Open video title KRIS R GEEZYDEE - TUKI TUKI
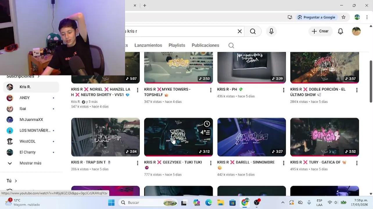 [173, 165]
